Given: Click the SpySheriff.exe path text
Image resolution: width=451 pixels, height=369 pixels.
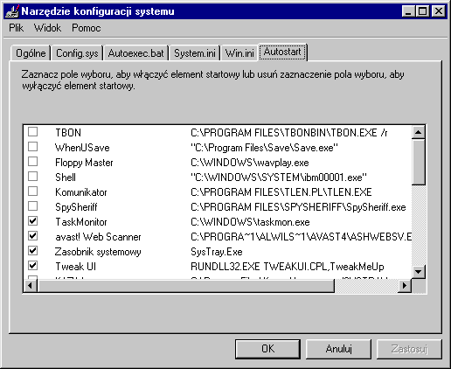Looking at the screenshot, I should coord(298,207).
